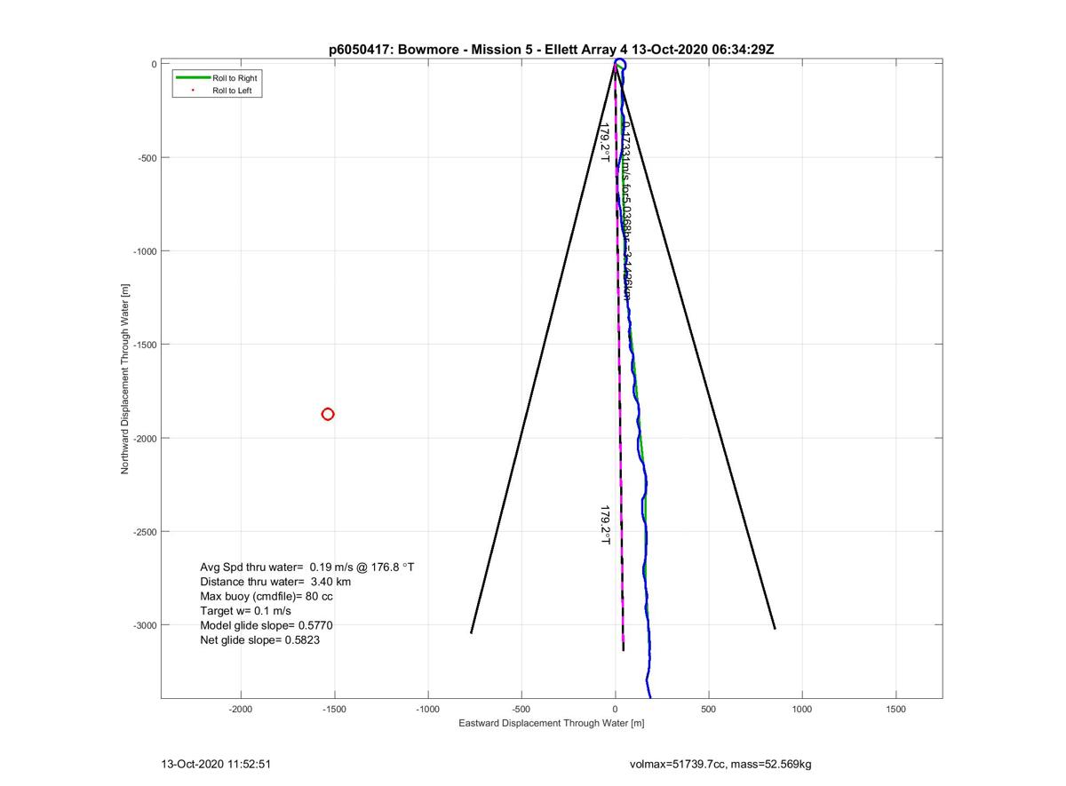Click the rotated '0.1733m/s for 5.0368hr' annotation
This screenshot has width=1066, height=786.
(625, 211)
